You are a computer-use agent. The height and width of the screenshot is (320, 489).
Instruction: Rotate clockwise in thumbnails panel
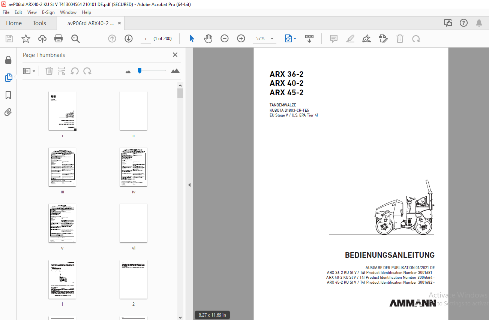[x=87, y=71]
